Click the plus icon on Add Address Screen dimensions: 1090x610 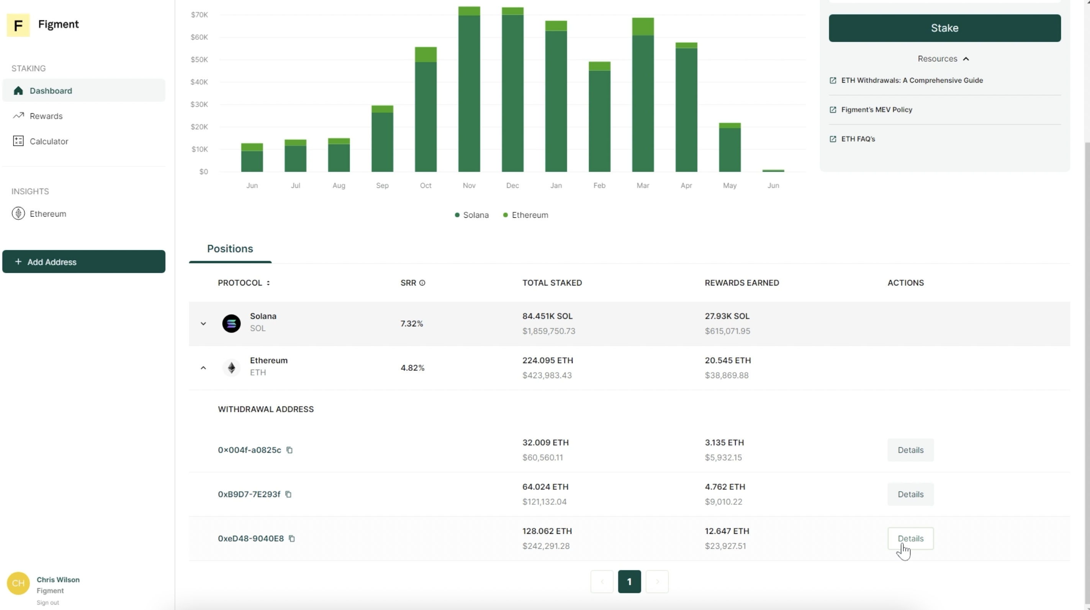point(18,262)
